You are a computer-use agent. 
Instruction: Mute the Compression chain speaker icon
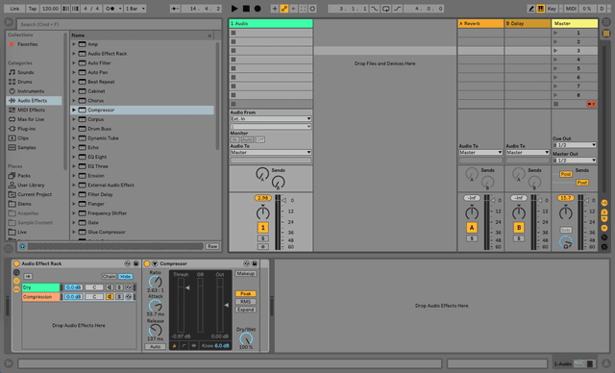[110, 297]
